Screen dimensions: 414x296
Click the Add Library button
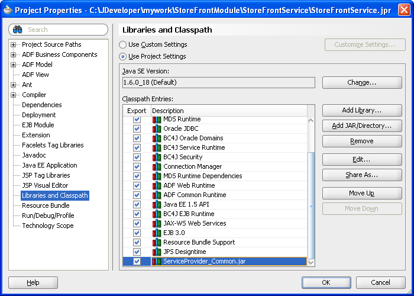point(362,110)
